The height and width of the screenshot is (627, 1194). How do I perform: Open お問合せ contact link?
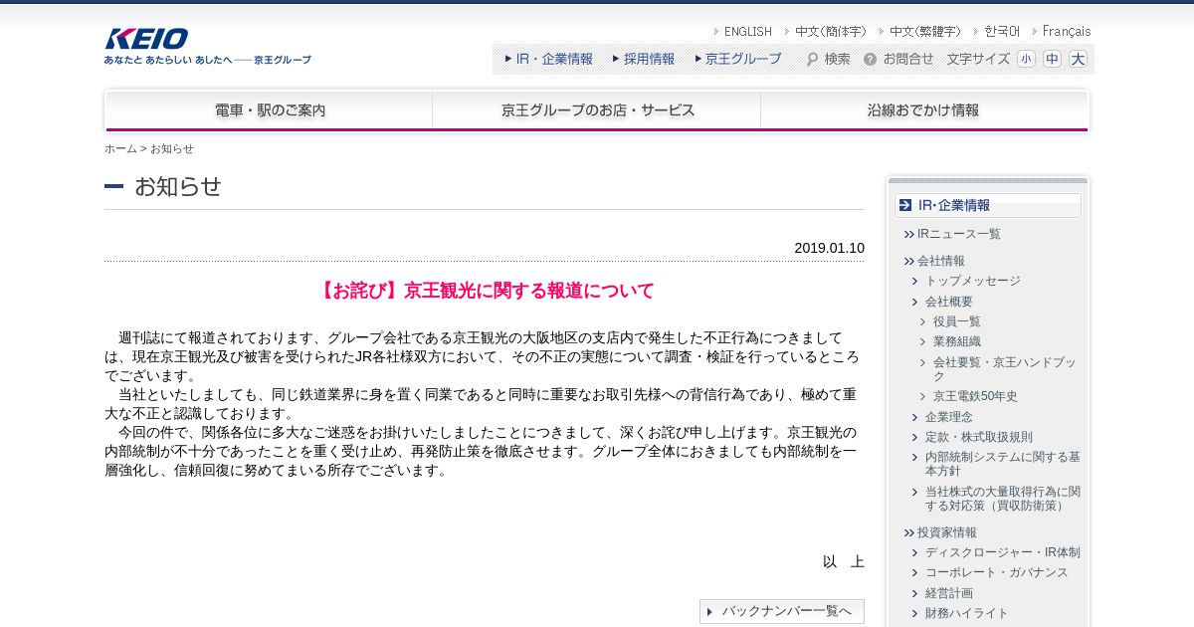coord(908,59)
